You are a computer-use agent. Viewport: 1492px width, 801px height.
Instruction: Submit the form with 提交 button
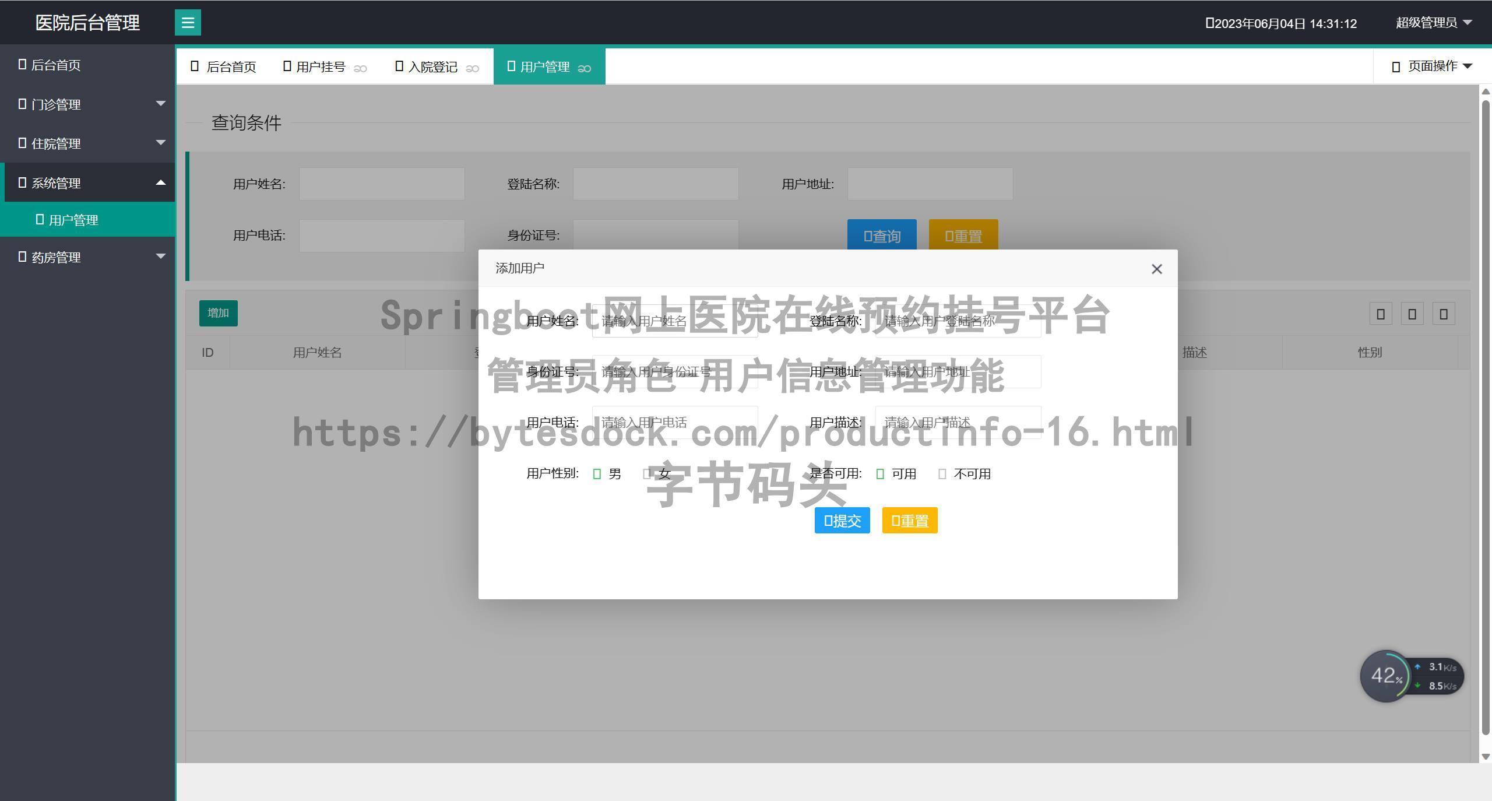click(x=842, y=521)
